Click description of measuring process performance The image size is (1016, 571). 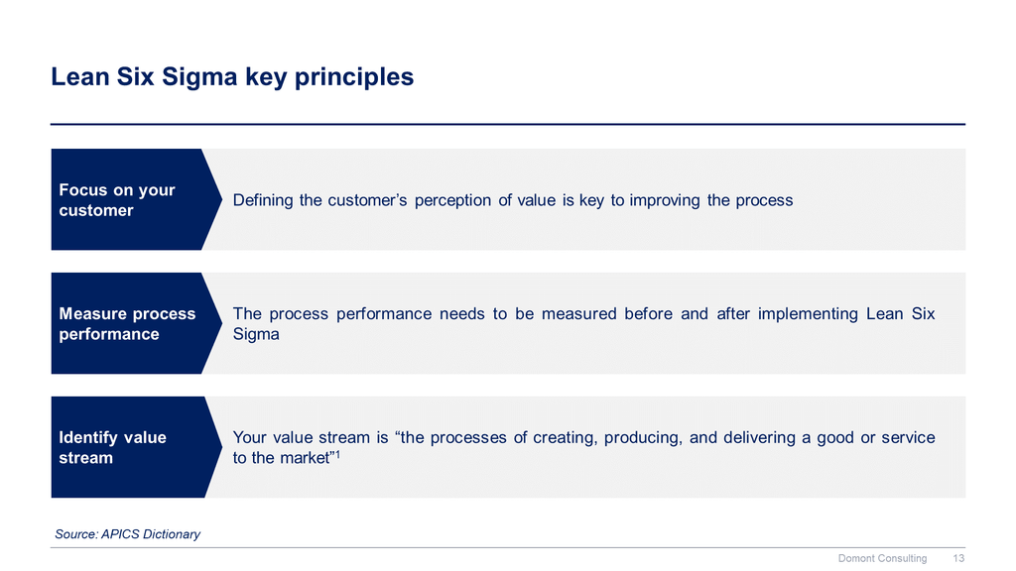click(583, 324)
